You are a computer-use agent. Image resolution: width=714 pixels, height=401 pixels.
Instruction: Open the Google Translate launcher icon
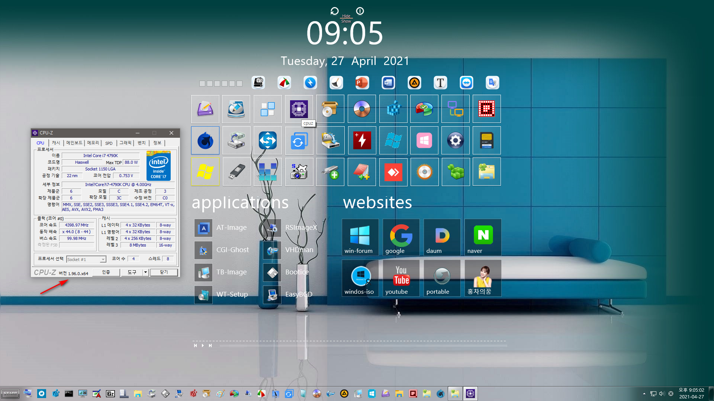tap(492, 82)
